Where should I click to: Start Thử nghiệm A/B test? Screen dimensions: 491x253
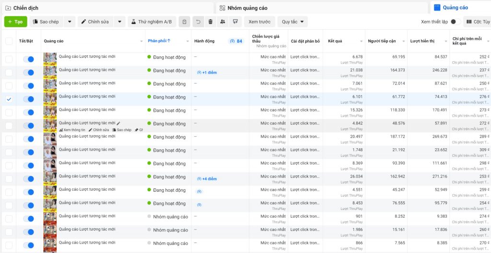pyautogui.click(x=152, y=22)
